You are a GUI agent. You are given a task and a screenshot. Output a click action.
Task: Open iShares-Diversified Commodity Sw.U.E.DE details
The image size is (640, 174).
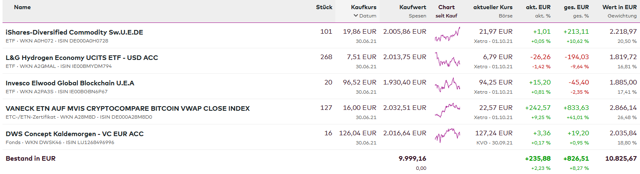74,32
